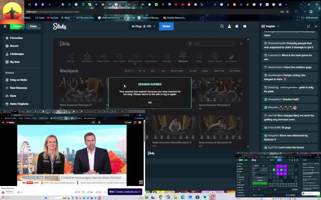Close the chat panel
Screen dimensions: 321x200
click(x=316, y=26)
